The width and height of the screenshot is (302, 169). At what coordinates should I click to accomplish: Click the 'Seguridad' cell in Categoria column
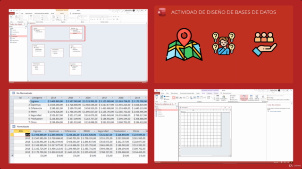click(38, 115)
